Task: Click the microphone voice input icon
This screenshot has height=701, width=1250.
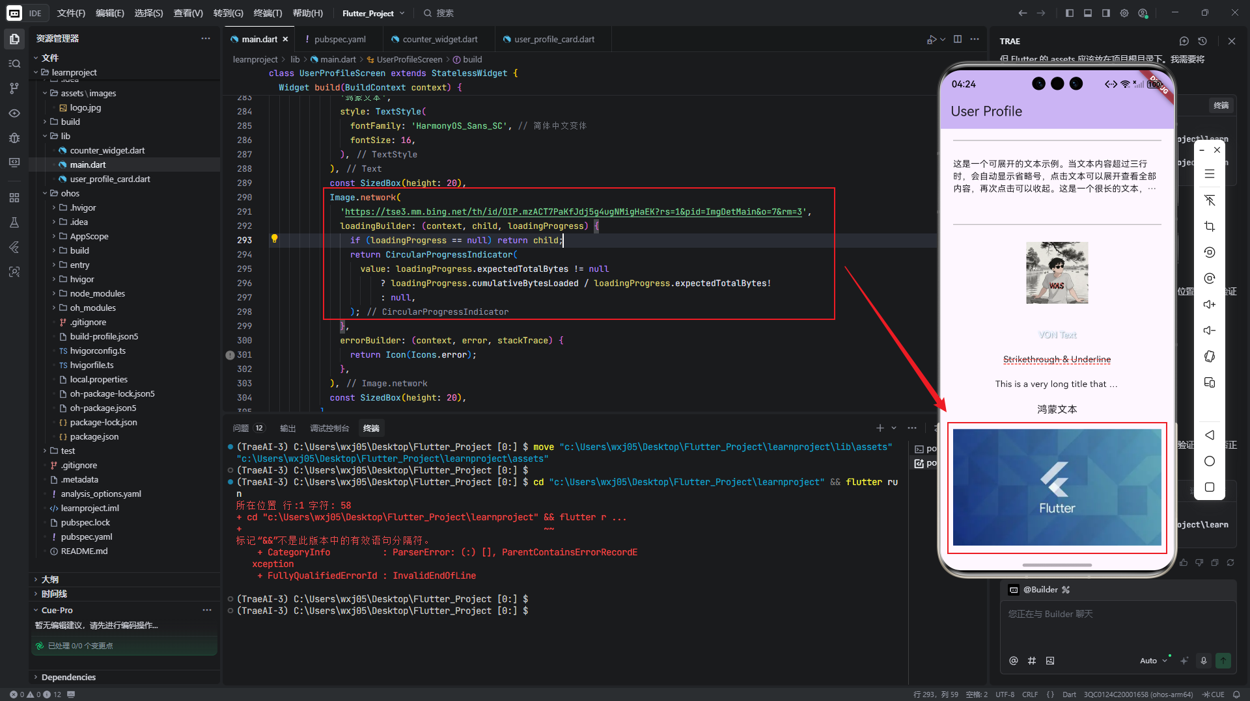Action: pyautogui.click(x=1204, y=661)
